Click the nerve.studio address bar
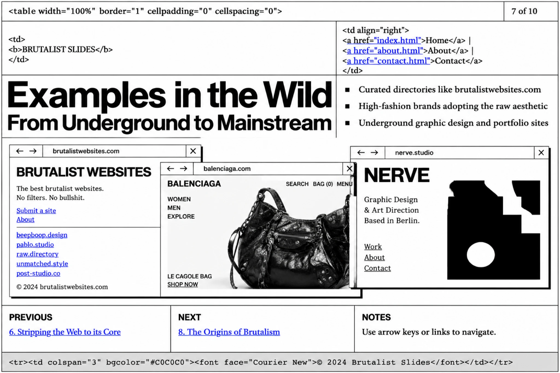Viewport: 560px width, 373px height. tap(459, 153)
